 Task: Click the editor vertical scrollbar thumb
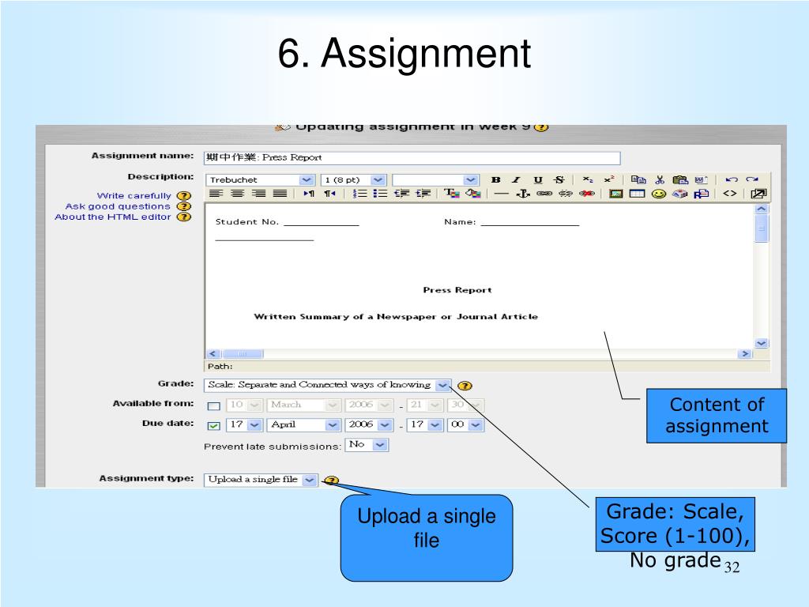[x=761, y=228]
